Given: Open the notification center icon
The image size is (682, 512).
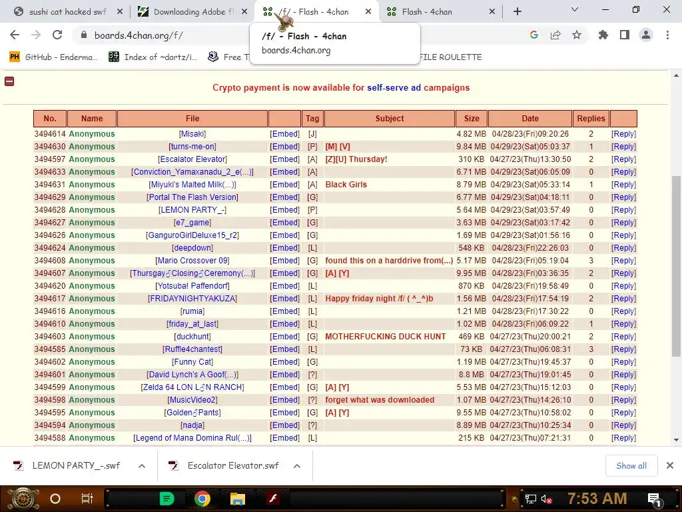Looking at the screenshot, I should tap(655, 499).
